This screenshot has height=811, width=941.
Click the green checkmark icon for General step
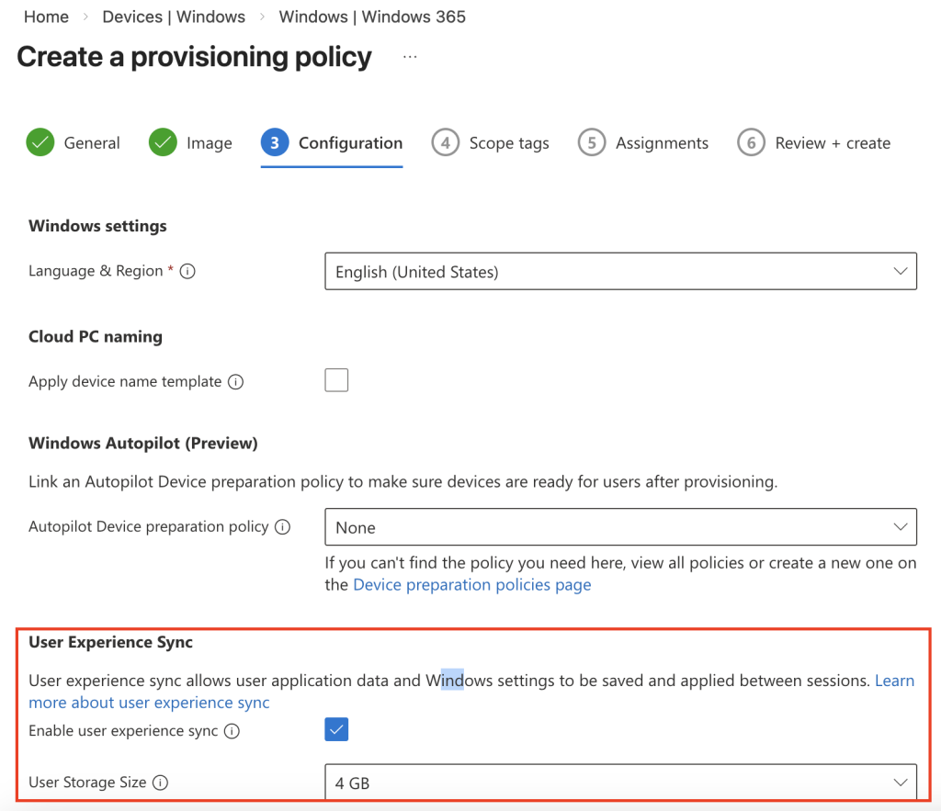point(40,143)
